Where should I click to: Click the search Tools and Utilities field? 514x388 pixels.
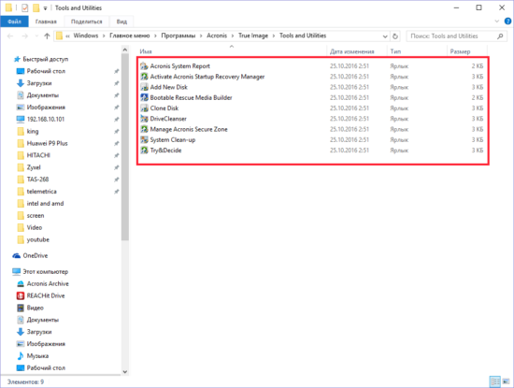[x=456, y=36]
